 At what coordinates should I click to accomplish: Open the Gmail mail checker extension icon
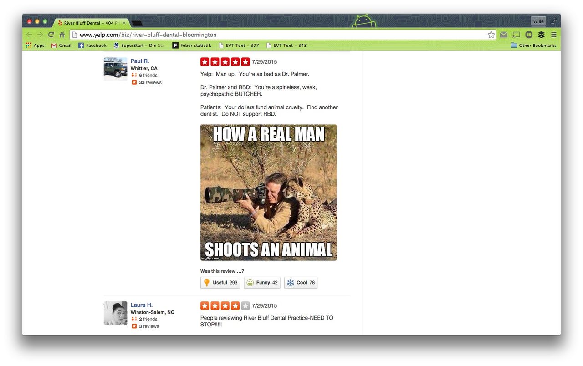pyautogui.click(x=504, y=35)
